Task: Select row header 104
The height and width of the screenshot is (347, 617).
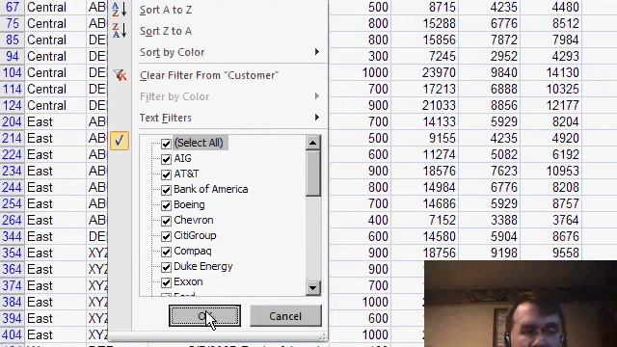Action: (x=13, y=73)
